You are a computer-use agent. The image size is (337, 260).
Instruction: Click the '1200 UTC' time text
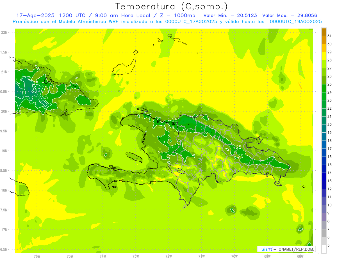(x=72, y=15)
